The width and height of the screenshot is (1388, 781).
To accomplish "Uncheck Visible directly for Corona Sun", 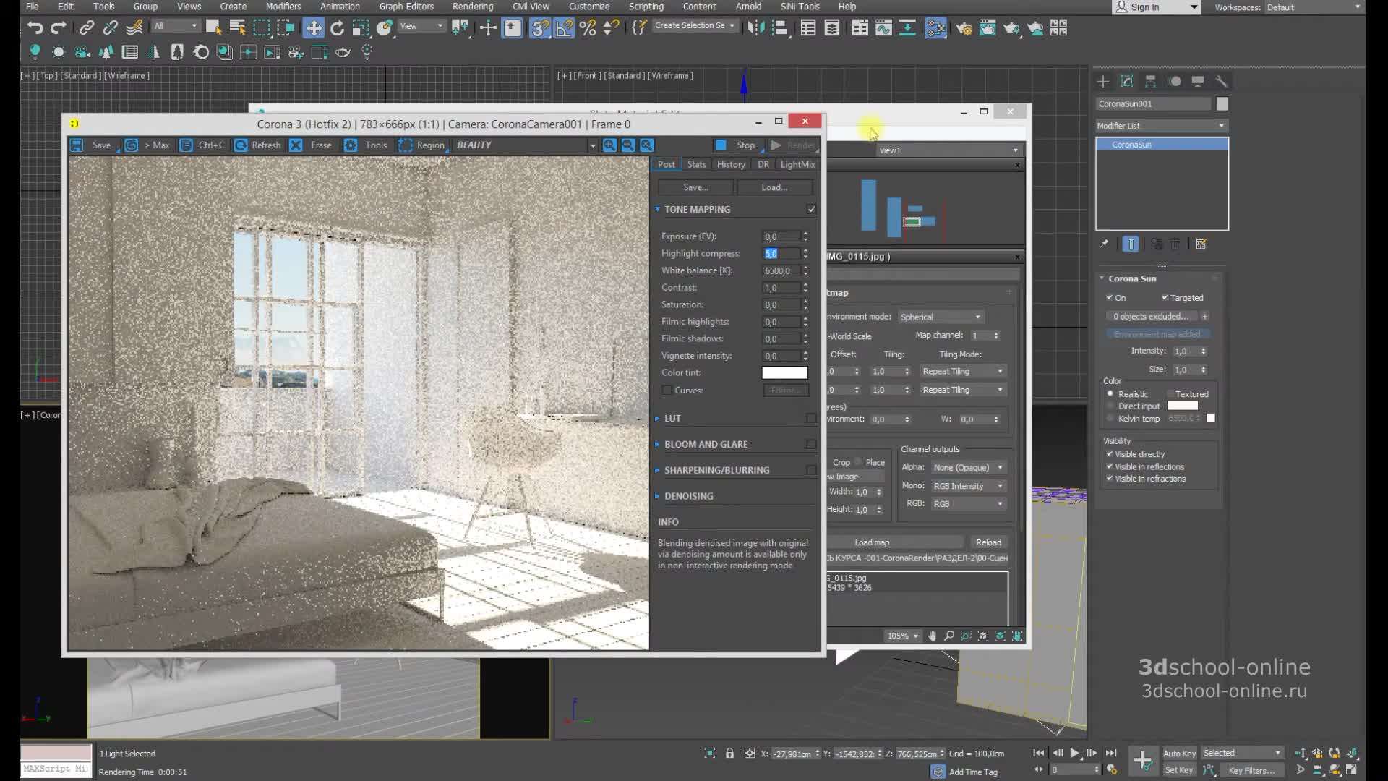I will click(1110, 454).
